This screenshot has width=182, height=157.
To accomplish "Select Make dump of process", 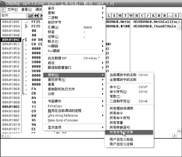I will pos(74,120).
